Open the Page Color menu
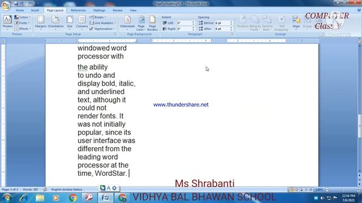This screenshot has height=203, width=362. (x=141, y=23)
